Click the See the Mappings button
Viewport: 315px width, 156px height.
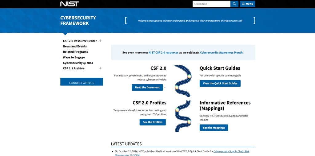214,128
